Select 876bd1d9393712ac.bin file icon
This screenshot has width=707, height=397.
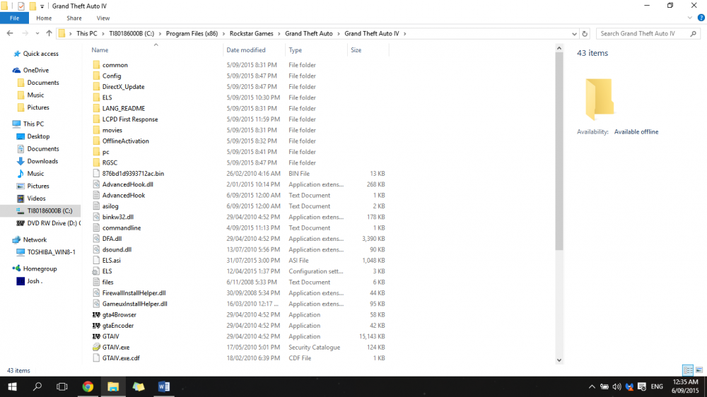96,173
